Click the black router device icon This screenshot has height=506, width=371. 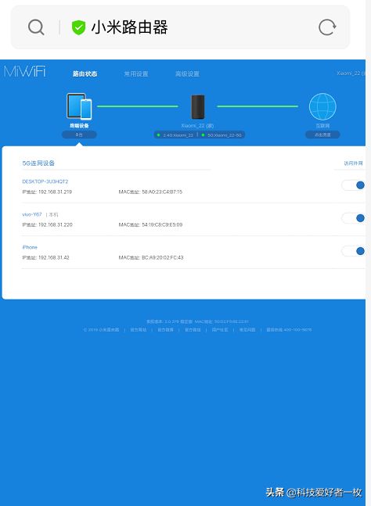point(197,106)
